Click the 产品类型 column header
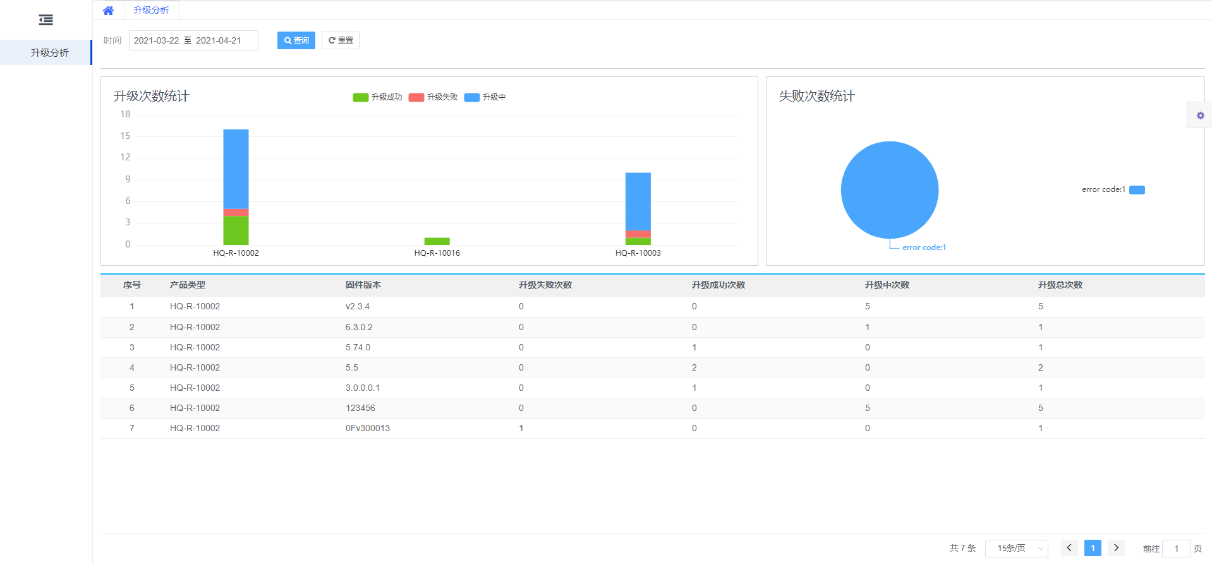The width and height of the screenshot is (1212, 565). click(x=187, y=285)
